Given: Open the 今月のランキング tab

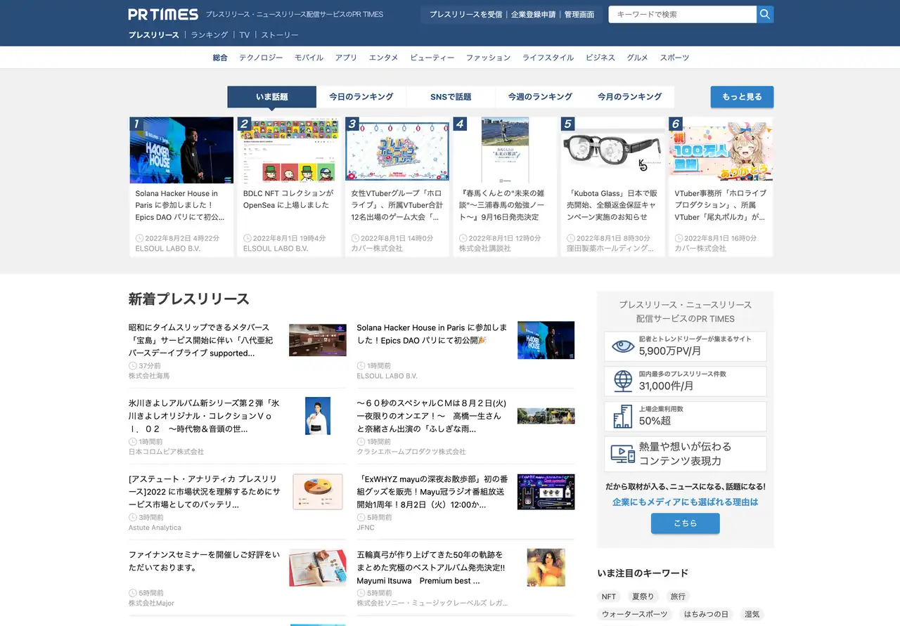Looking at the screenshot, I should 629,97.
